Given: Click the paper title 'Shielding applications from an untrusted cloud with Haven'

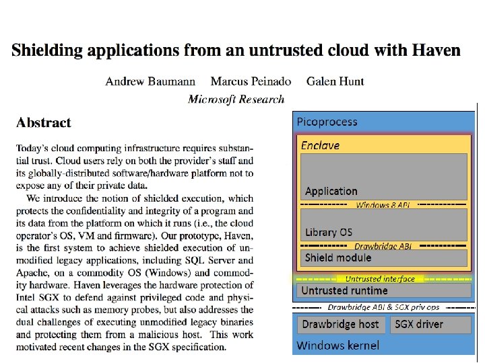Looking at the screenshot, I should tap(236, 50).
